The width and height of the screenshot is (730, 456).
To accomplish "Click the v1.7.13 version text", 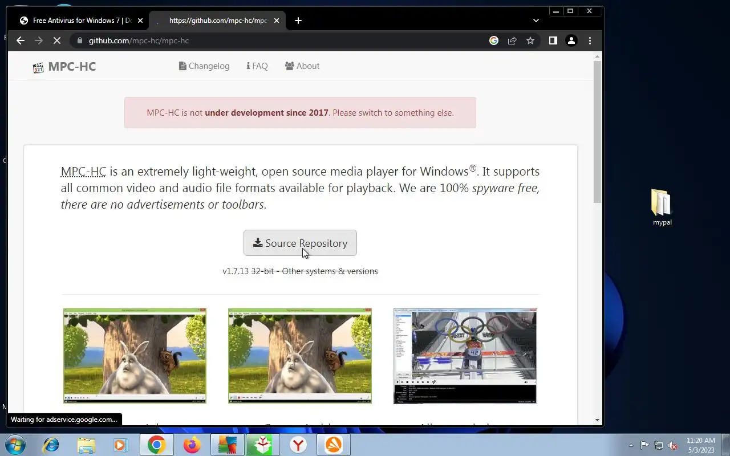I will pyautogui.click(x=236, y=271).
